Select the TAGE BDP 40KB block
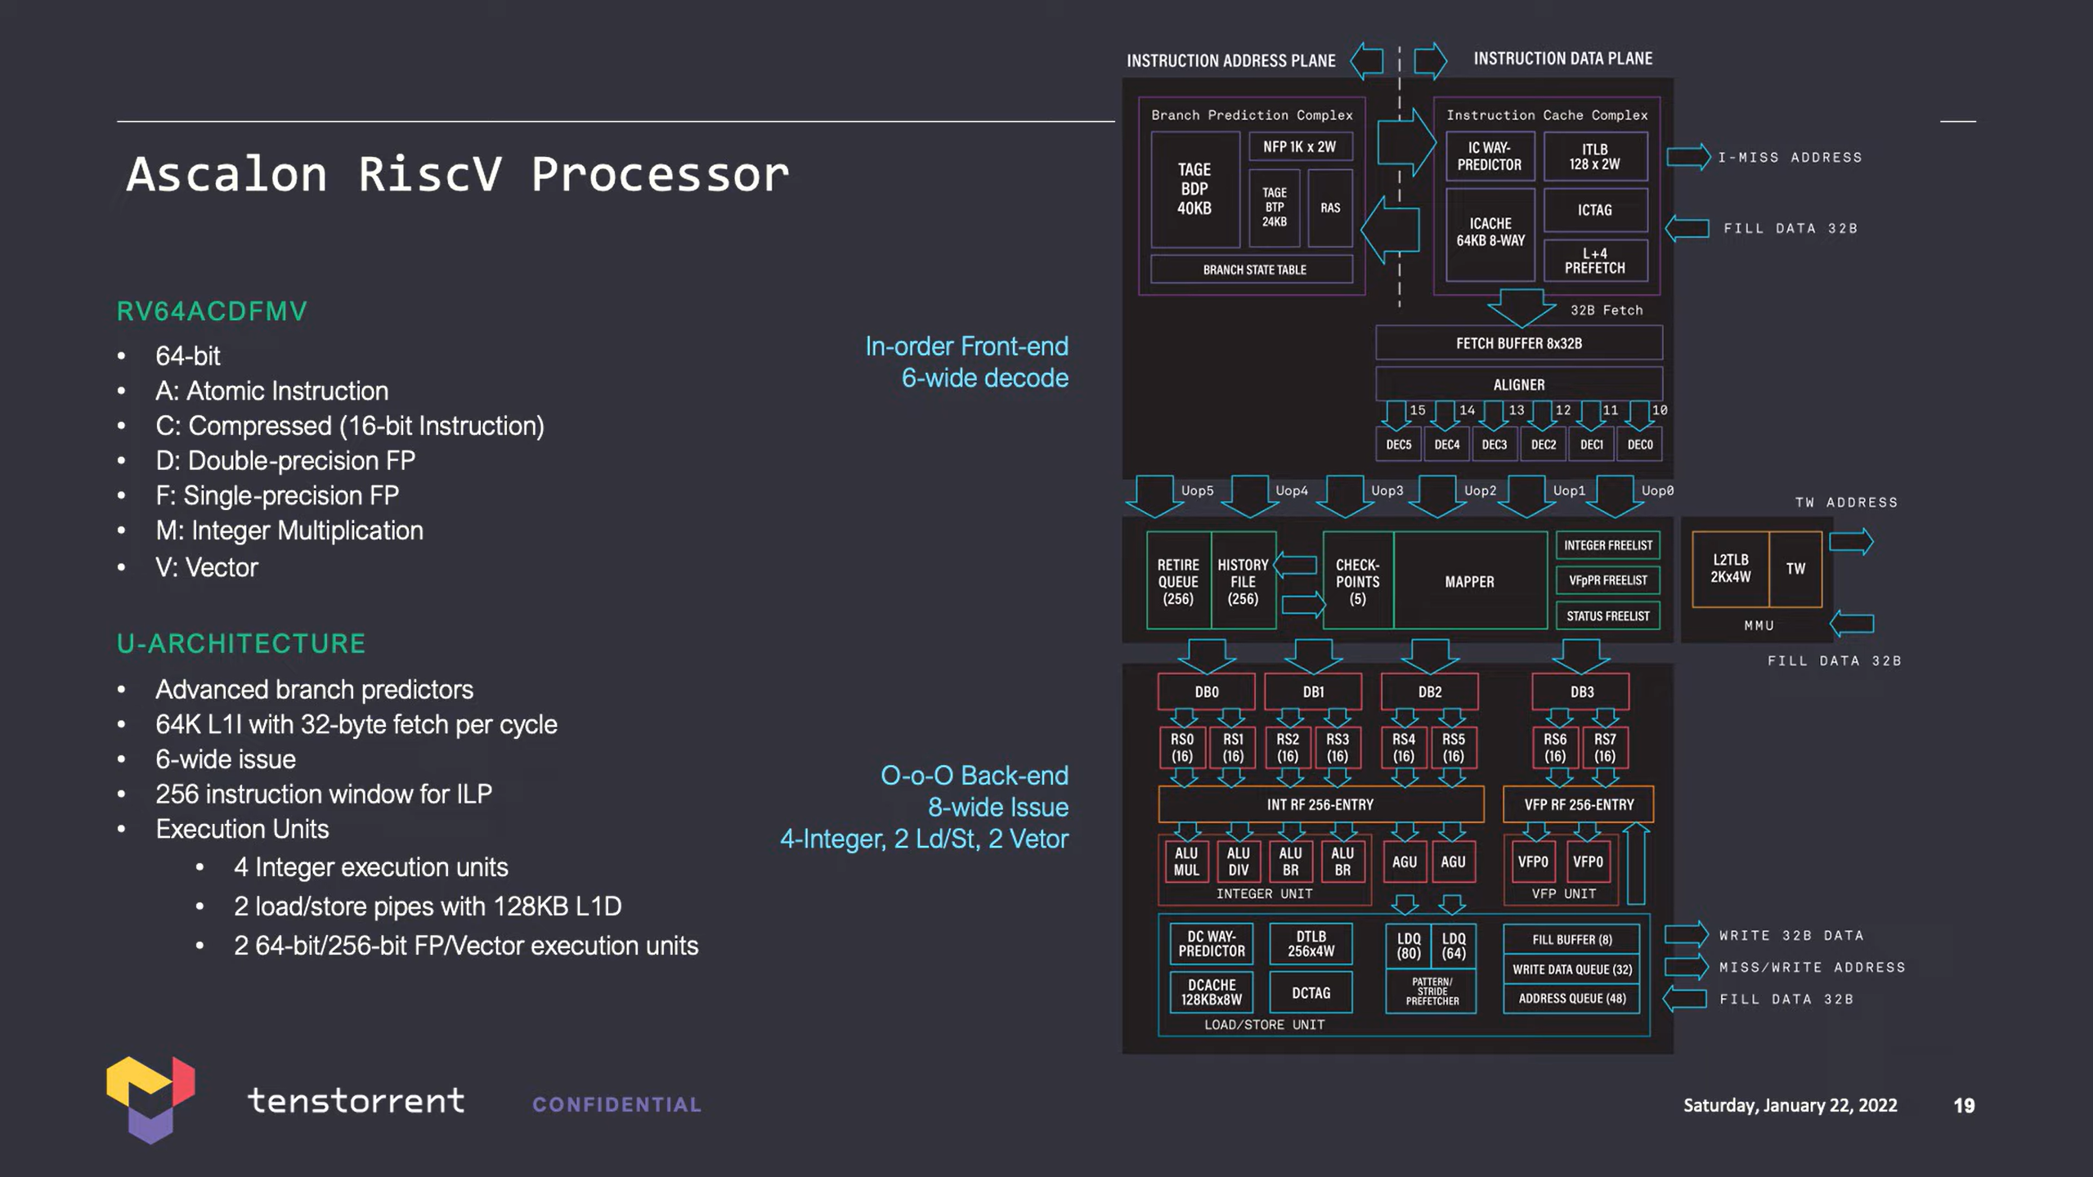2093x1177 pixels. 1194,190
